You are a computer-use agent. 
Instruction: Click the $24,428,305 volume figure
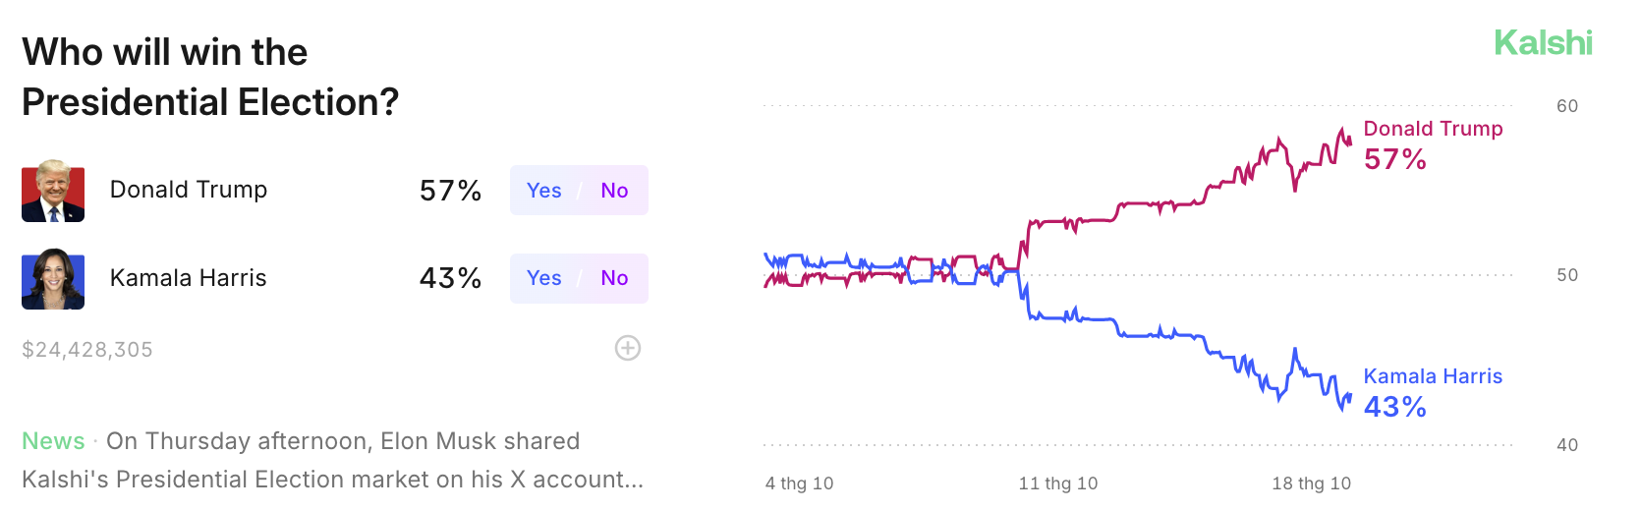tap(87, 350)
